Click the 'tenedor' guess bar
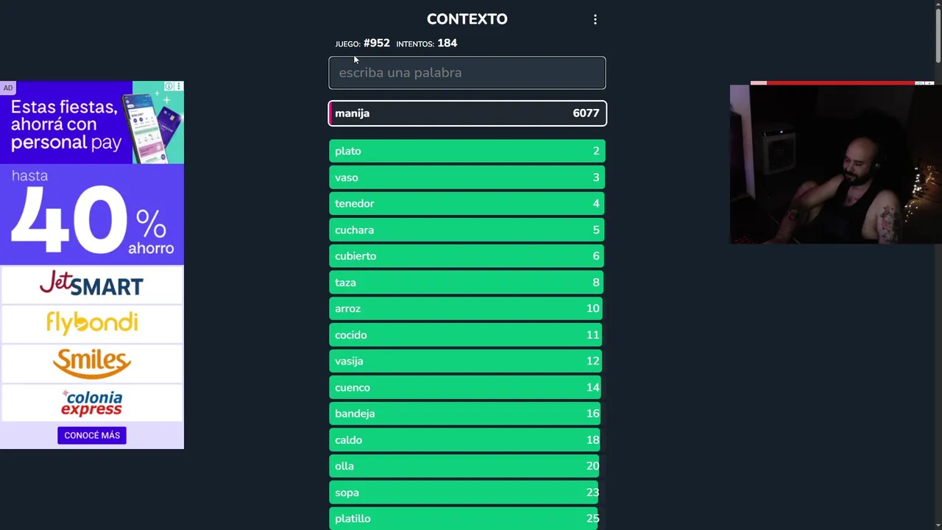This screenshot has width=942, height=530. pos(467,204)
